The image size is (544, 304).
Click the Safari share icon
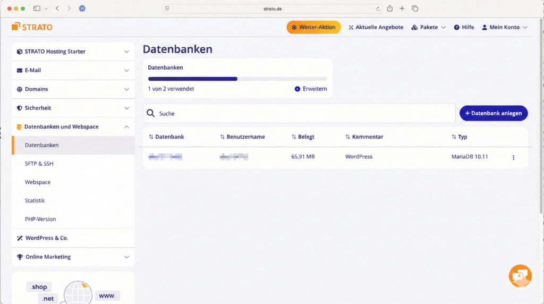click(390, 9)
